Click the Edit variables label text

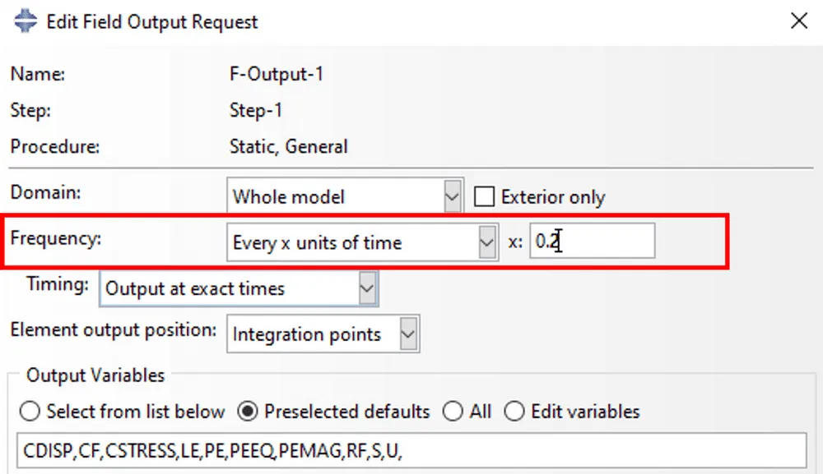[585, 412]
